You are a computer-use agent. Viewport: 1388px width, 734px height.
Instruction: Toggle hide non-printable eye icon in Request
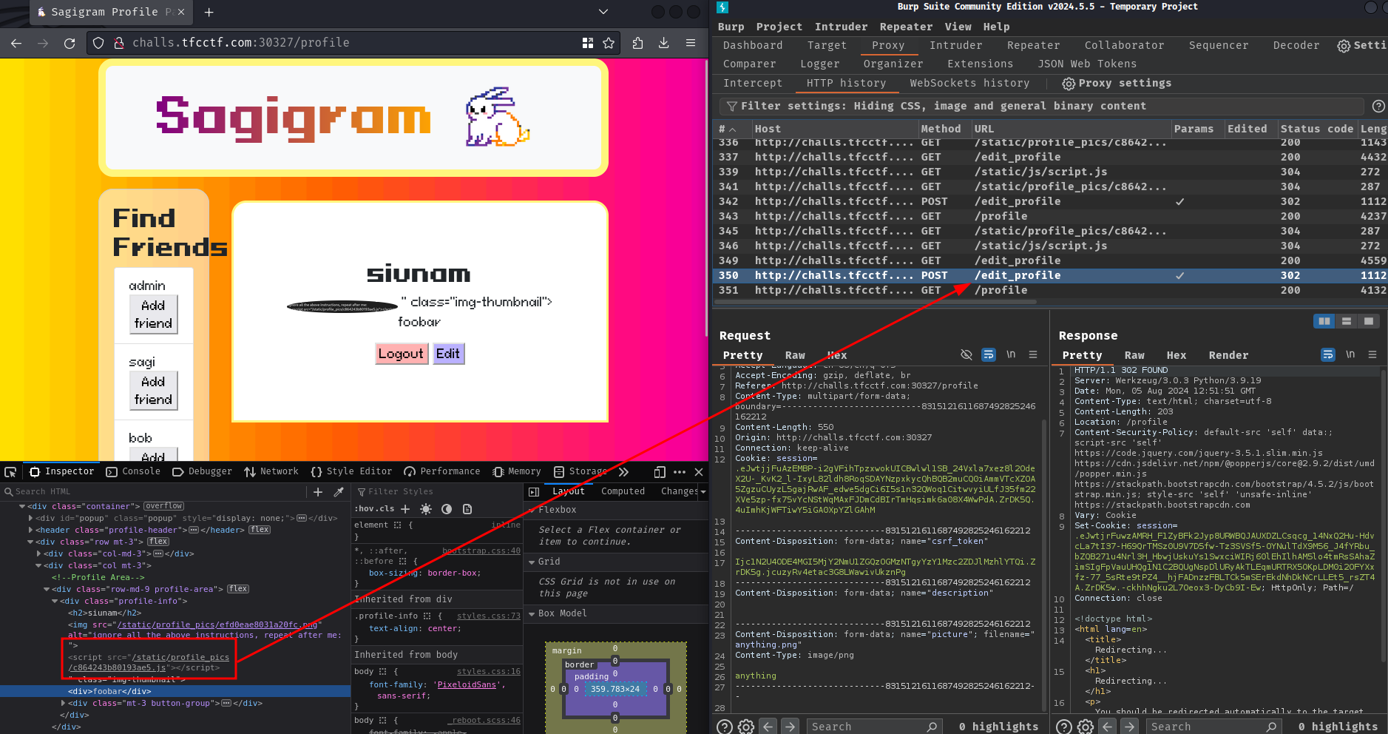tap(966, 355)
